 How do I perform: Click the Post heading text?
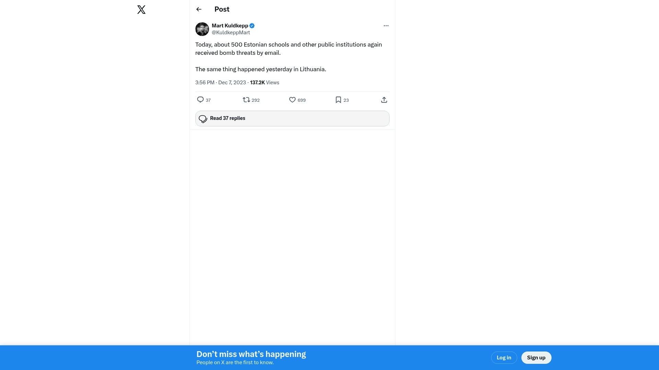click(x=222, y=9)
